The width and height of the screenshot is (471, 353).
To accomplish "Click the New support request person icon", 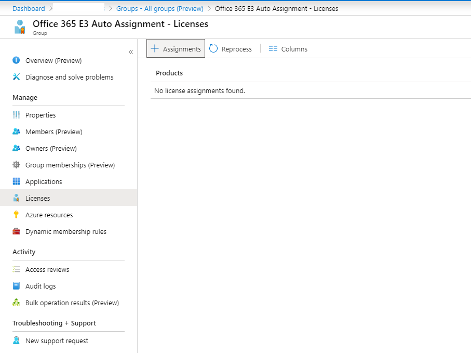I will click(16, 341).
